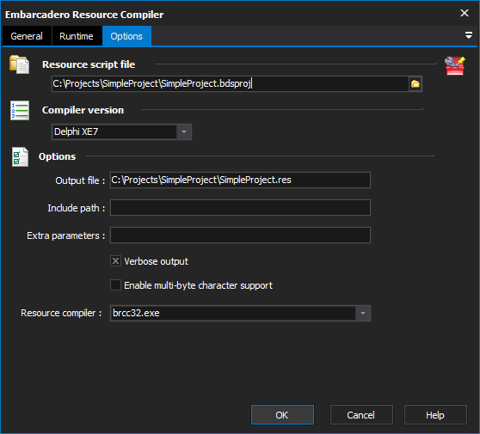Toggle the Verbose output checkbox
480x434 pixels.
(115, 261)
